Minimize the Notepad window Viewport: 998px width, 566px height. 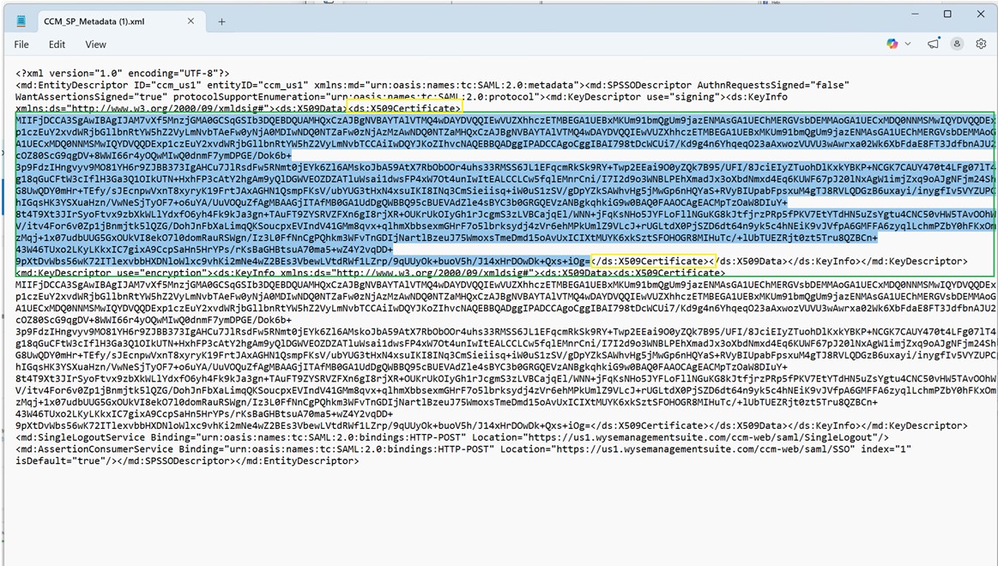pos(916,14)
